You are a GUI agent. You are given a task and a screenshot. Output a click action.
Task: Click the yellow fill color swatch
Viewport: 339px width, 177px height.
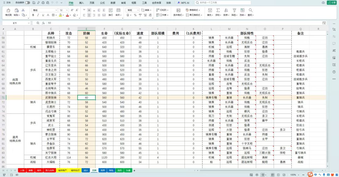coord(61,15)
